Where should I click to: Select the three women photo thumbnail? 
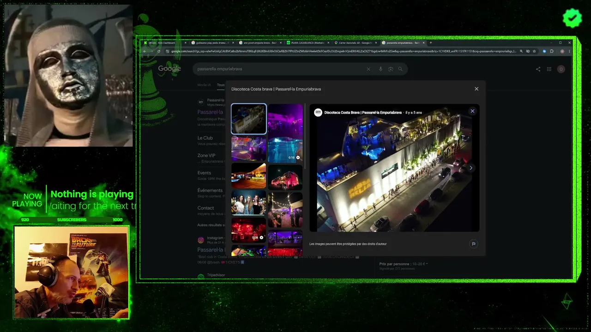tap(249, 203)
